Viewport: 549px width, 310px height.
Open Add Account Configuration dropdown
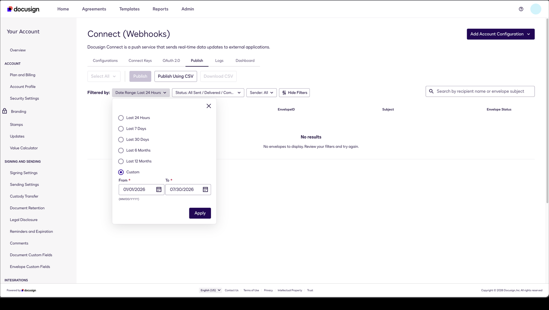[501, 34]
